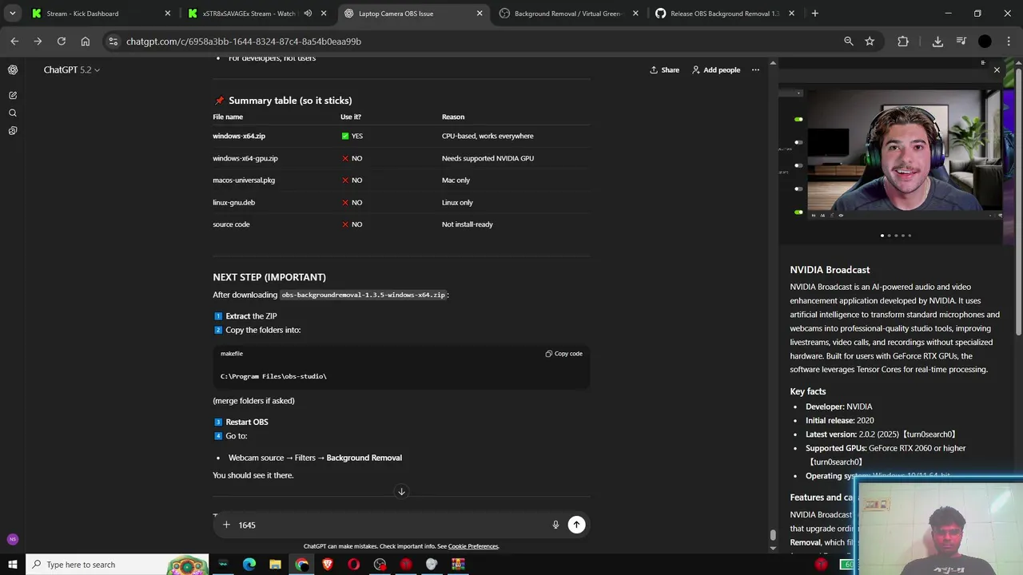Open the fourth sidebar icon below search
The width and height of the screenshot is (1023, 575).
tap(13, 130)
